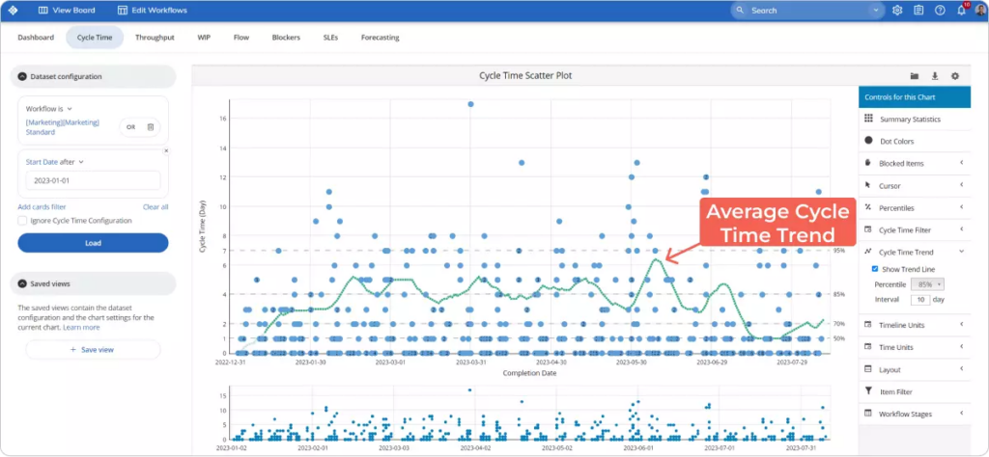Expand the Layout control
This screenshot has width=989, height=457.
tap(915, 369)
